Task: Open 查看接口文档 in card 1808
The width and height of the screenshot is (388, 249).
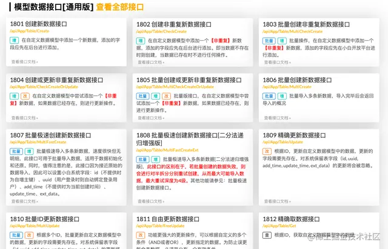Action: click(151, 202)
